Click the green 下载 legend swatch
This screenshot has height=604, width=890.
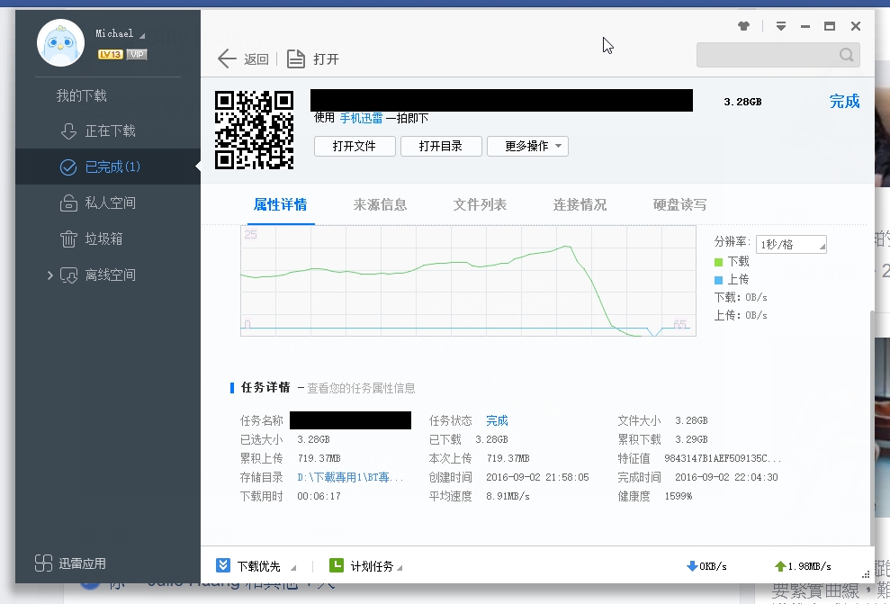tap(719, 262)
